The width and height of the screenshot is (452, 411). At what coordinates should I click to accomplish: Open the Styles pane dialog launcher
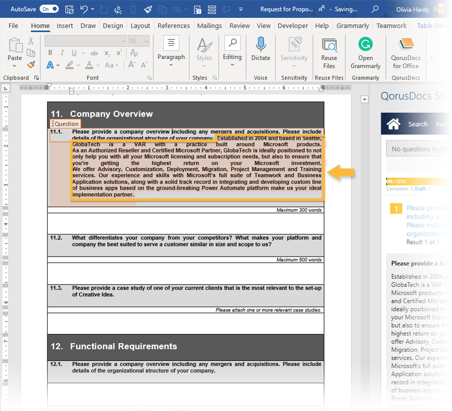click(215, 78)
